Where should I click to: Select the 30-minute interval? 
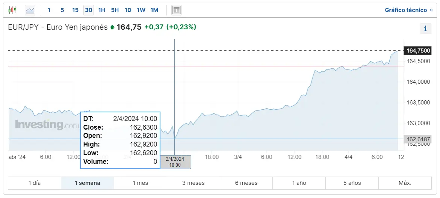coord(89,10)
